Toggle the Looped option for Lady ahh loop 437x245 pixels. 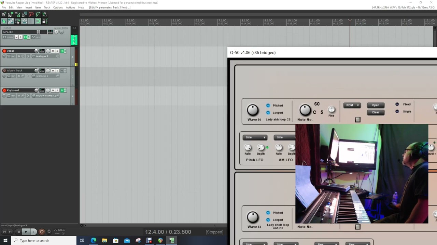[268, 113]
